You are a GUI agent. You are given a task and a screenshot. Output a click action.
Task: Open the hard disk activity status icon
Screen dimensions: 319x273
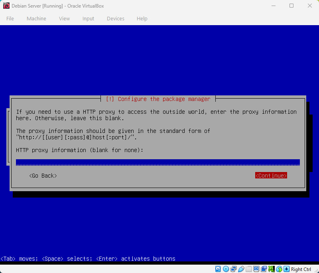point(218,269)
